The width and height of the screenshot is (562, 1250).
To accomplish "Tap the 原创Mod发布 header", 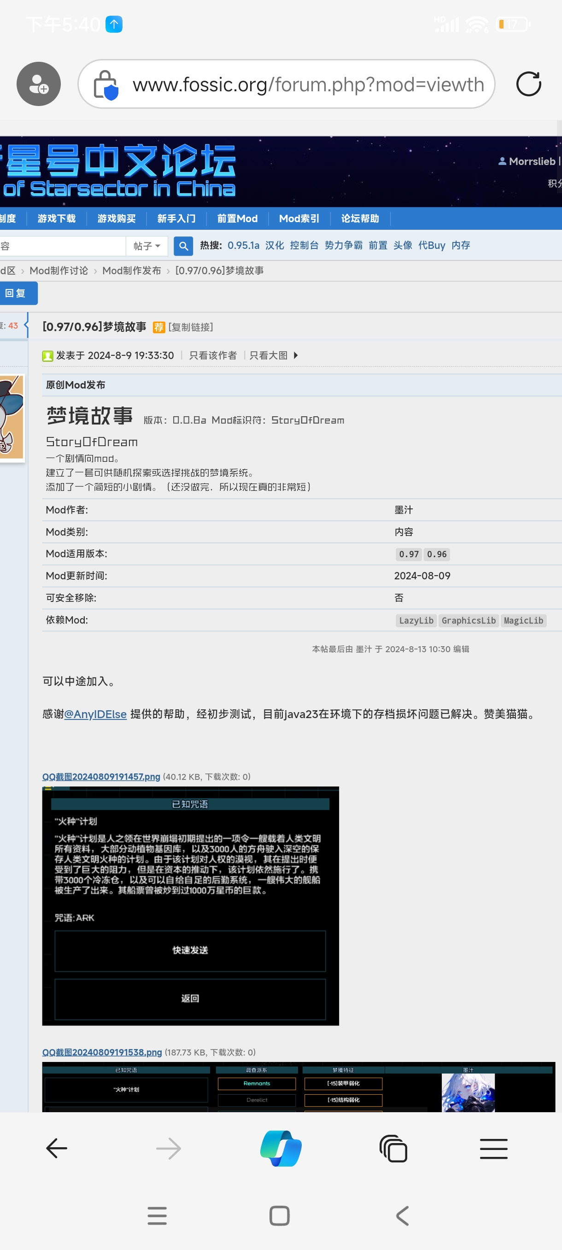I will [x=75, y=385].
